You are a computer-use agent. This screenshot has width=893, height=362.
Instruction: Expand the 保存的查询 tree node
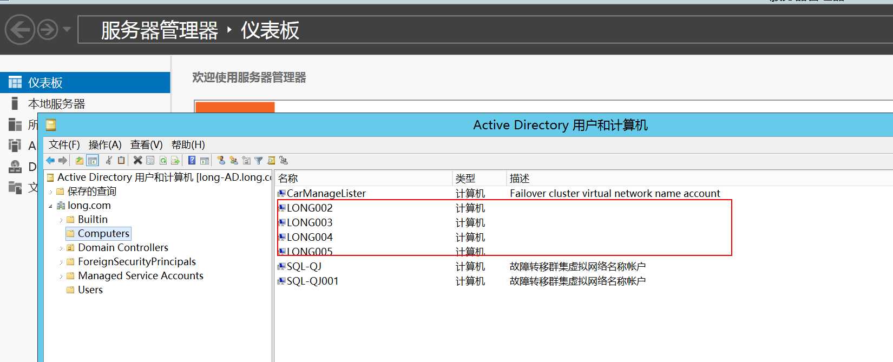50,192
